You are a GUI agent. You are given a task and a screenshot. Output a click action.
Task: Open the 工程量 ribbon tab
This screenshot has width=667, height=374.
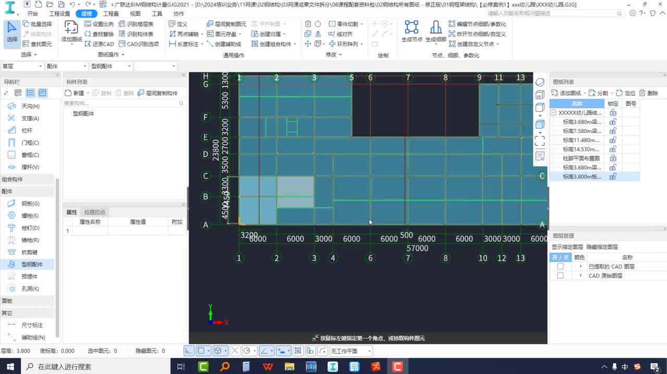coord(110,14)
